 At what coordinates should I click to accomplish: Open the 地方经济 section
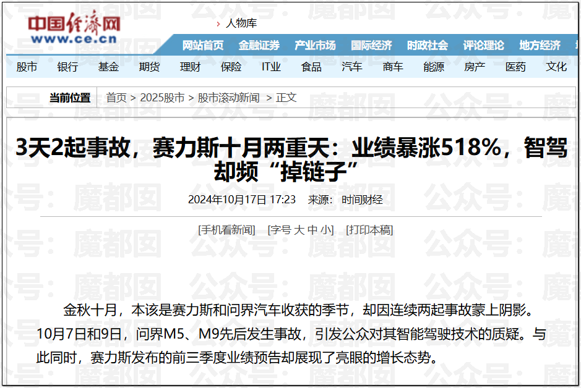540,46
